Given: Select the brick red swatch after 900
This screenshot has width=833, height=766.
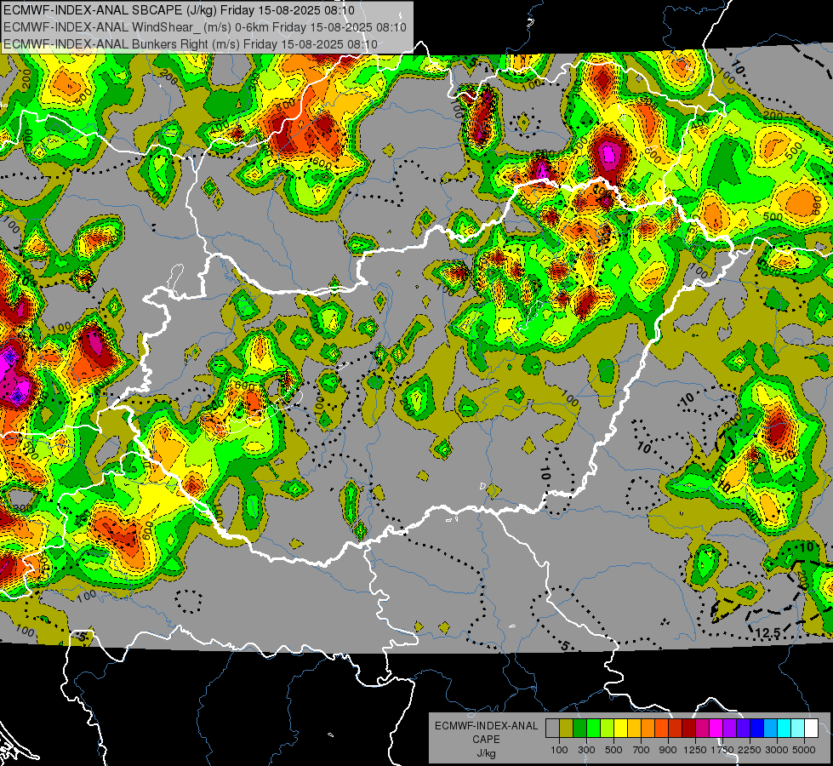Looking at the screenshot, I should pos(676,729).
